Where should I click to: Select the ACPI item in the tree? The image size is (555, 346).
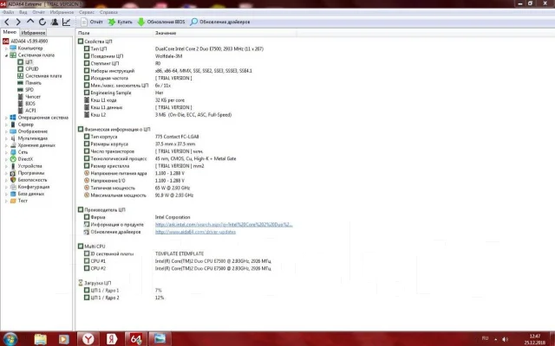pos(30,111)
